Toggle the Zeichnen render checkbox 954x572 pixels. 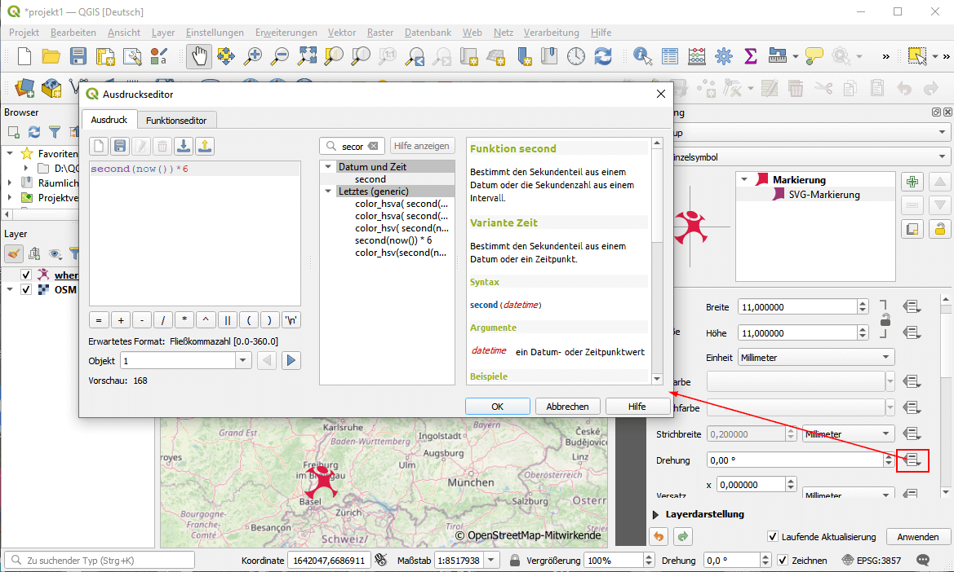[x=783, y=561]
